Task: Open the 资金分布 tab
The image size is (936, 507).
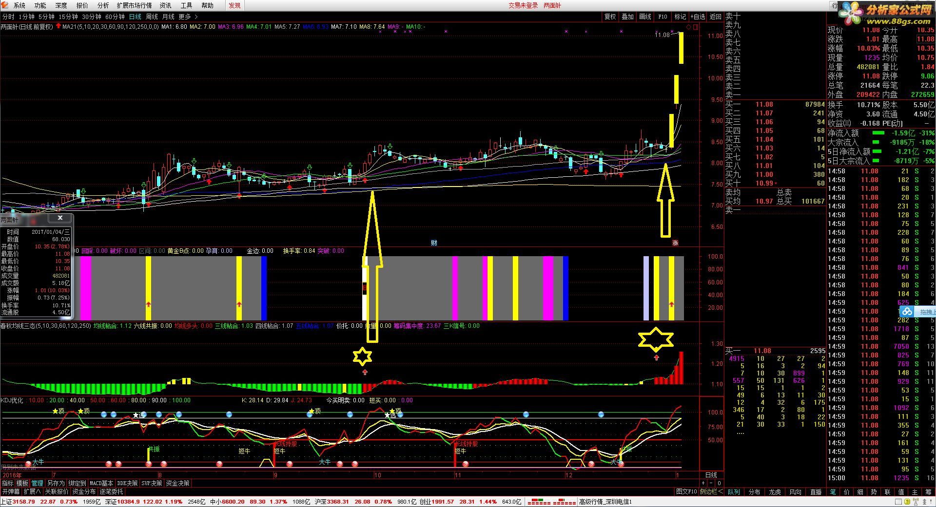Action: [84, 491]
